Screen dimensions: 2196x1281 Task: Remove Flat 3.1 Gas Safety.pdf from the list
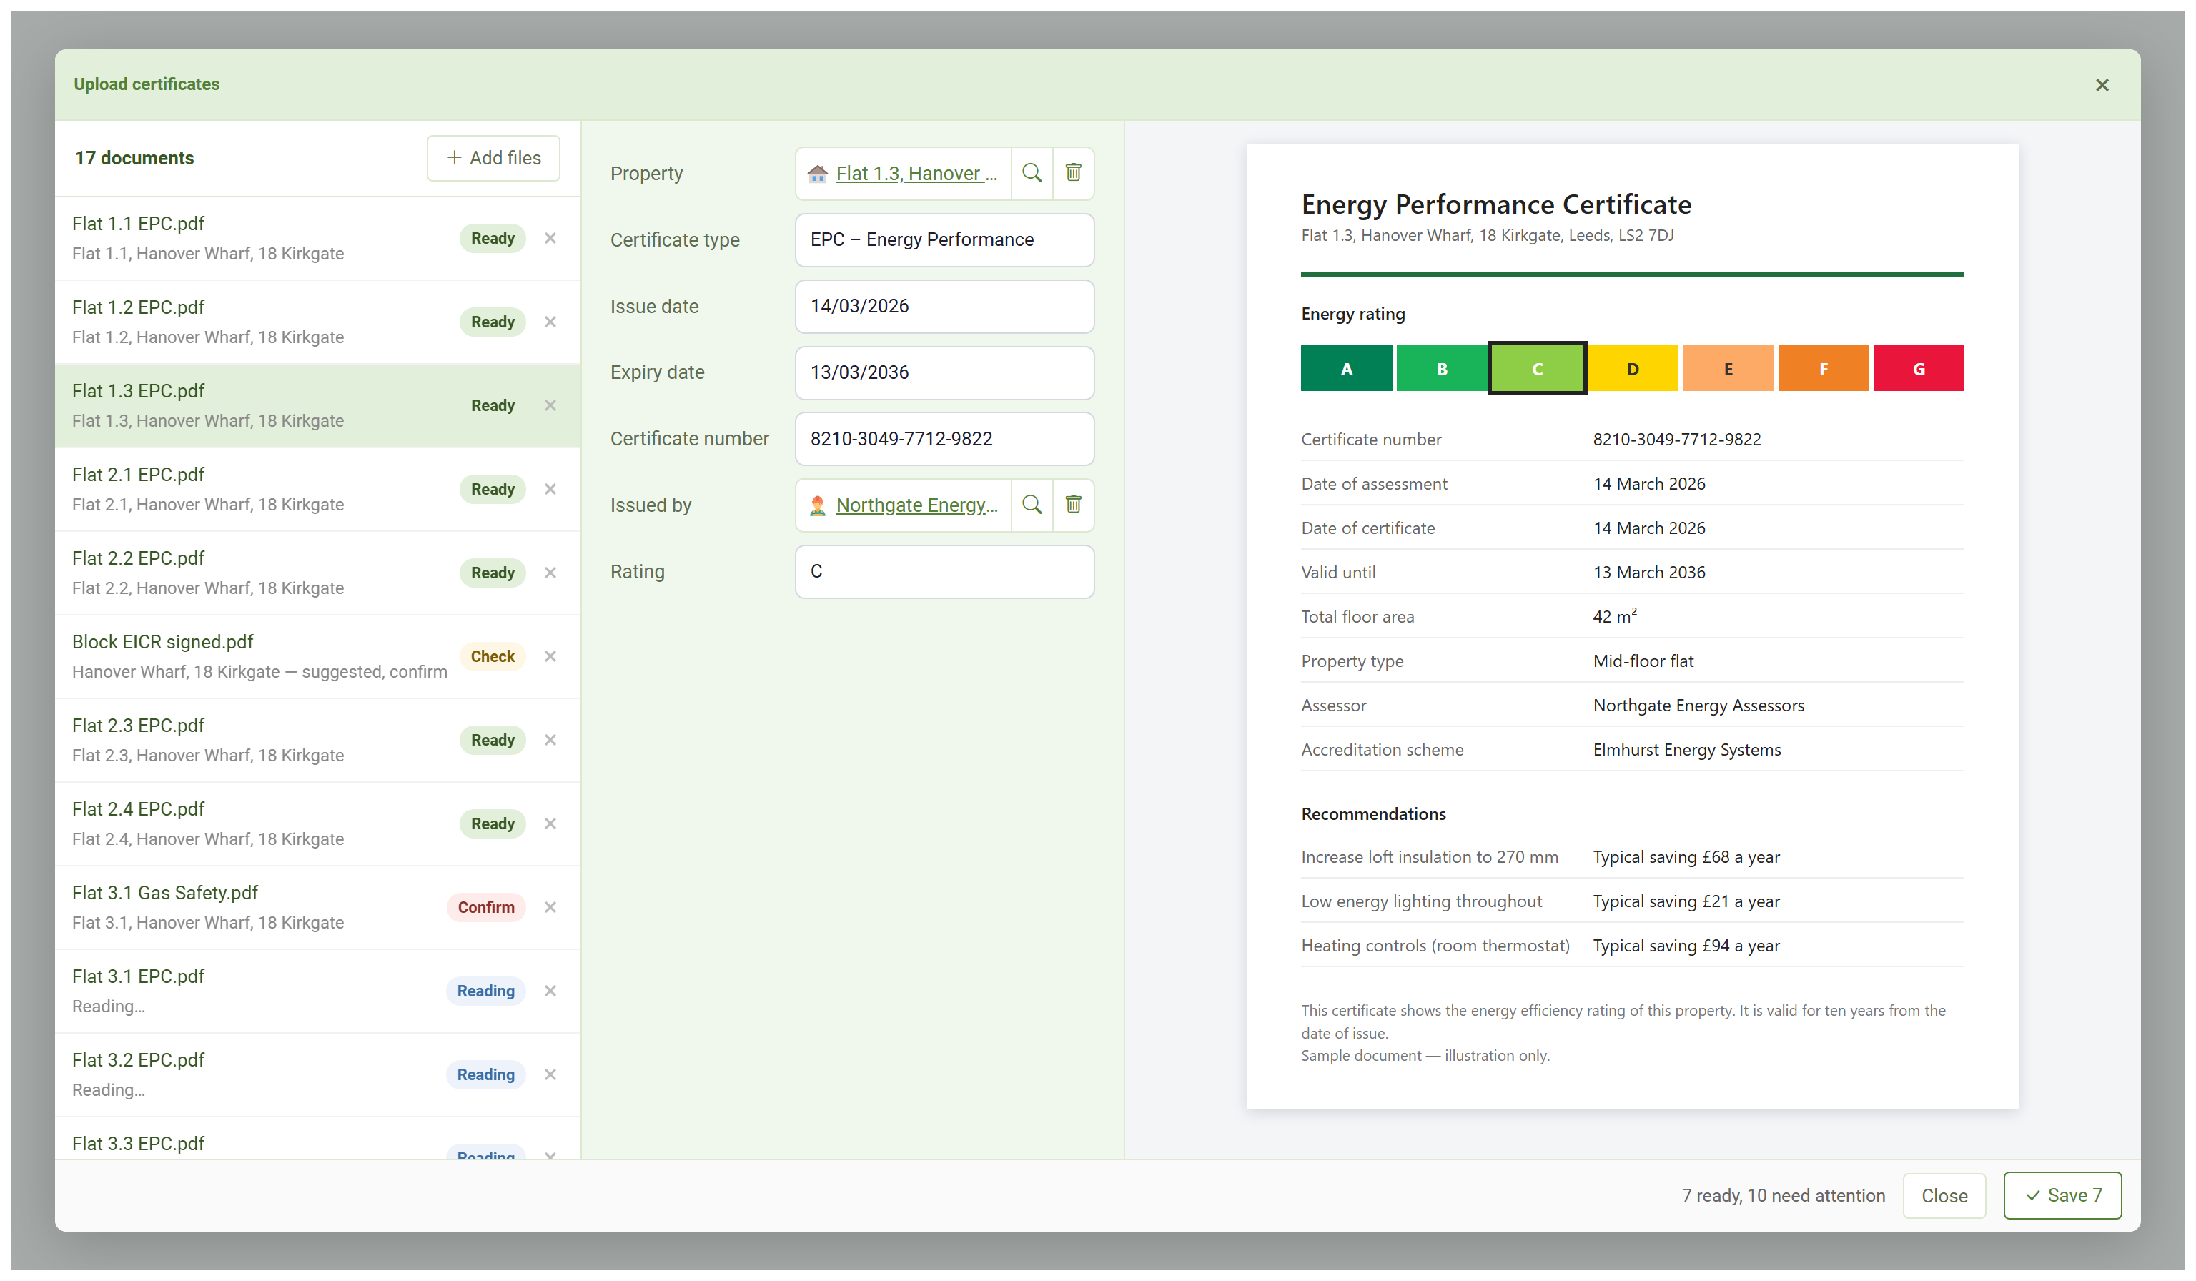[550, 907]
